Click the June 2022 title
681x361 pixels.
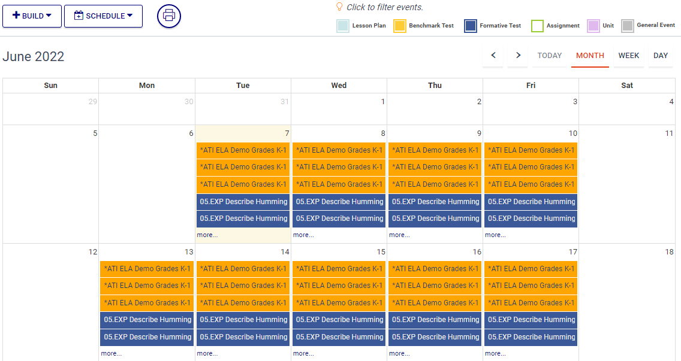coord(34,56)
